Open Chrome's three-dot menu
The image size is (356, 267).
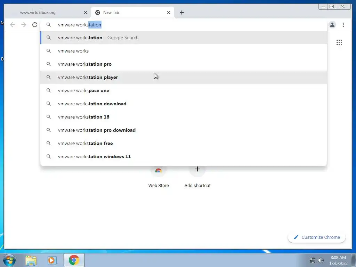343,25
